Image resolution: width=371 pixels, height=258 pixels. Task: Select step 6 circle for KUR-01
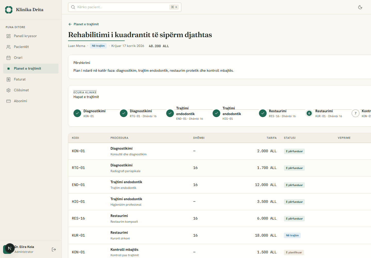[309, 113]
